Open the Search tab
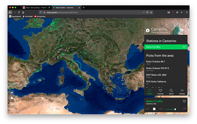 pos(171,92)
